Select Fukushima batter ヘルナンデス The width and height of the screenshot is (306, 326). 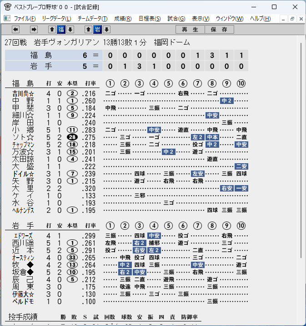click(23, 210)
